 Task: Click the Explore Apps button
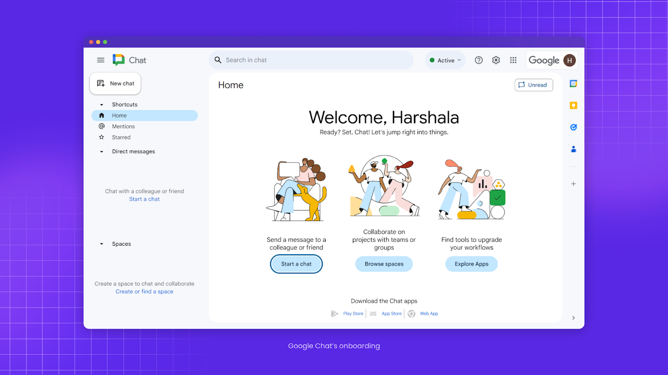[x=472, y=264]
